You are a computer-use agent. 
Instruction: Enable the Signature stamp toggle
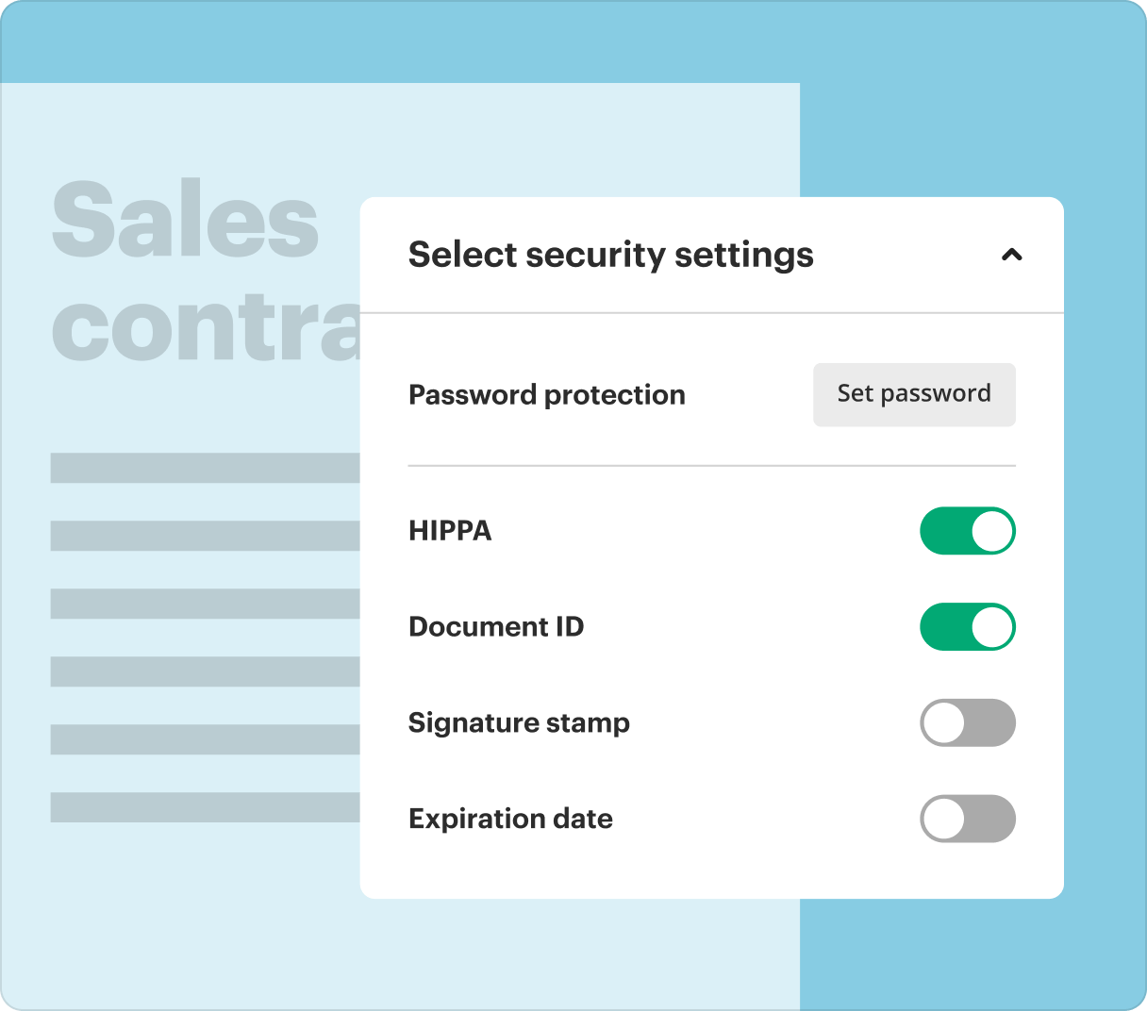(x=968, y=722)
